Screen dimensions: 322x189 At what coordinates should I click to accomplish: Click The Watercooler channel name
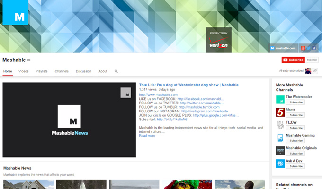pyautogui.click(x=299, y=97)
